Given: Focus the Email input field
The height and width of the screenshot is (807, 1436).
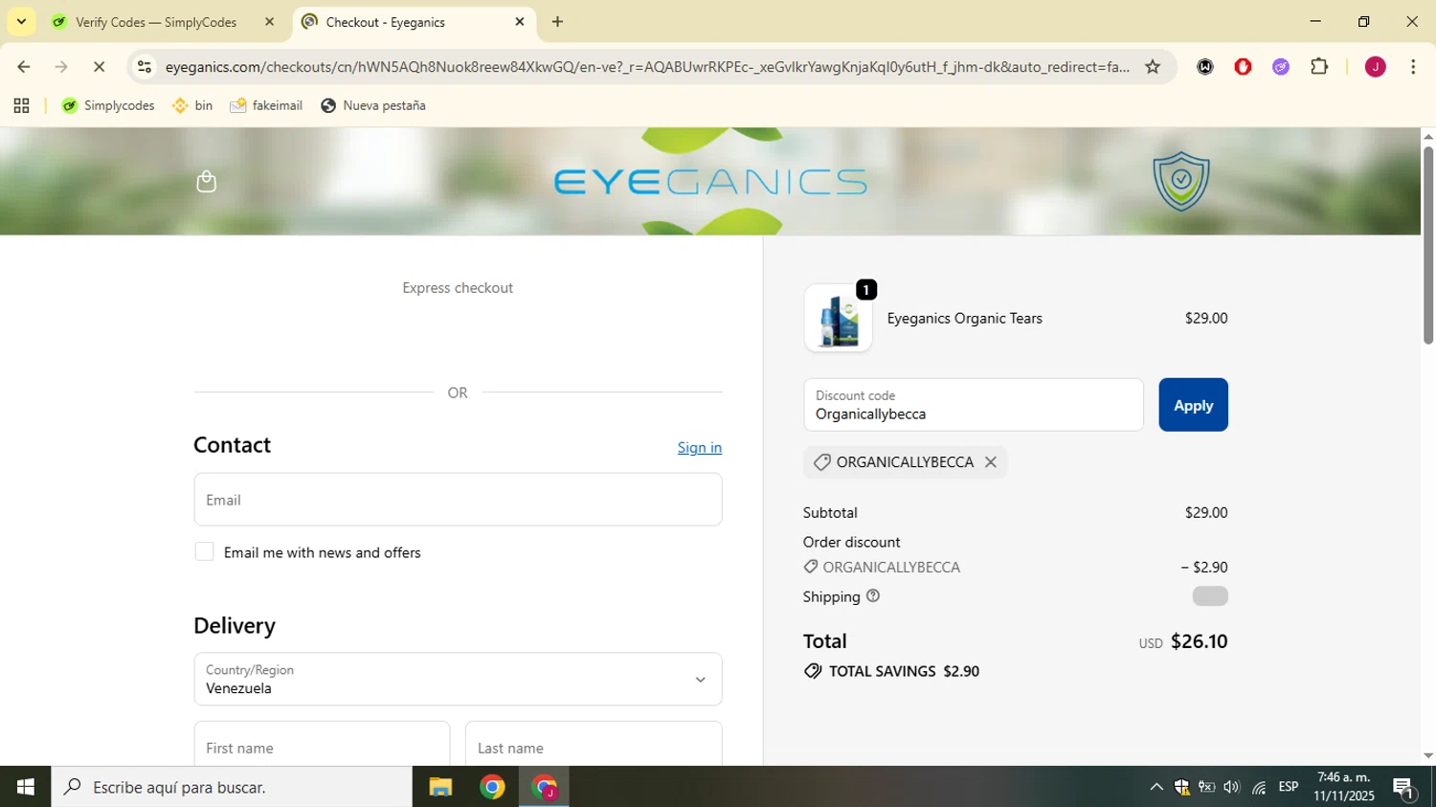Looking at the screenshot, I should (458, 499).
